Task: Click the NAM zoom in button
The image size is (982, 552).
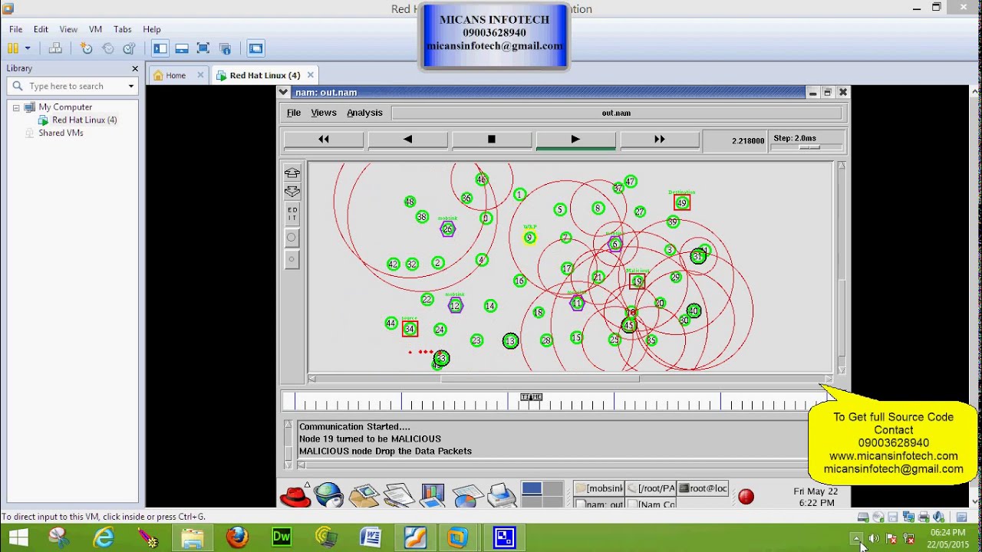Action: 292,172
